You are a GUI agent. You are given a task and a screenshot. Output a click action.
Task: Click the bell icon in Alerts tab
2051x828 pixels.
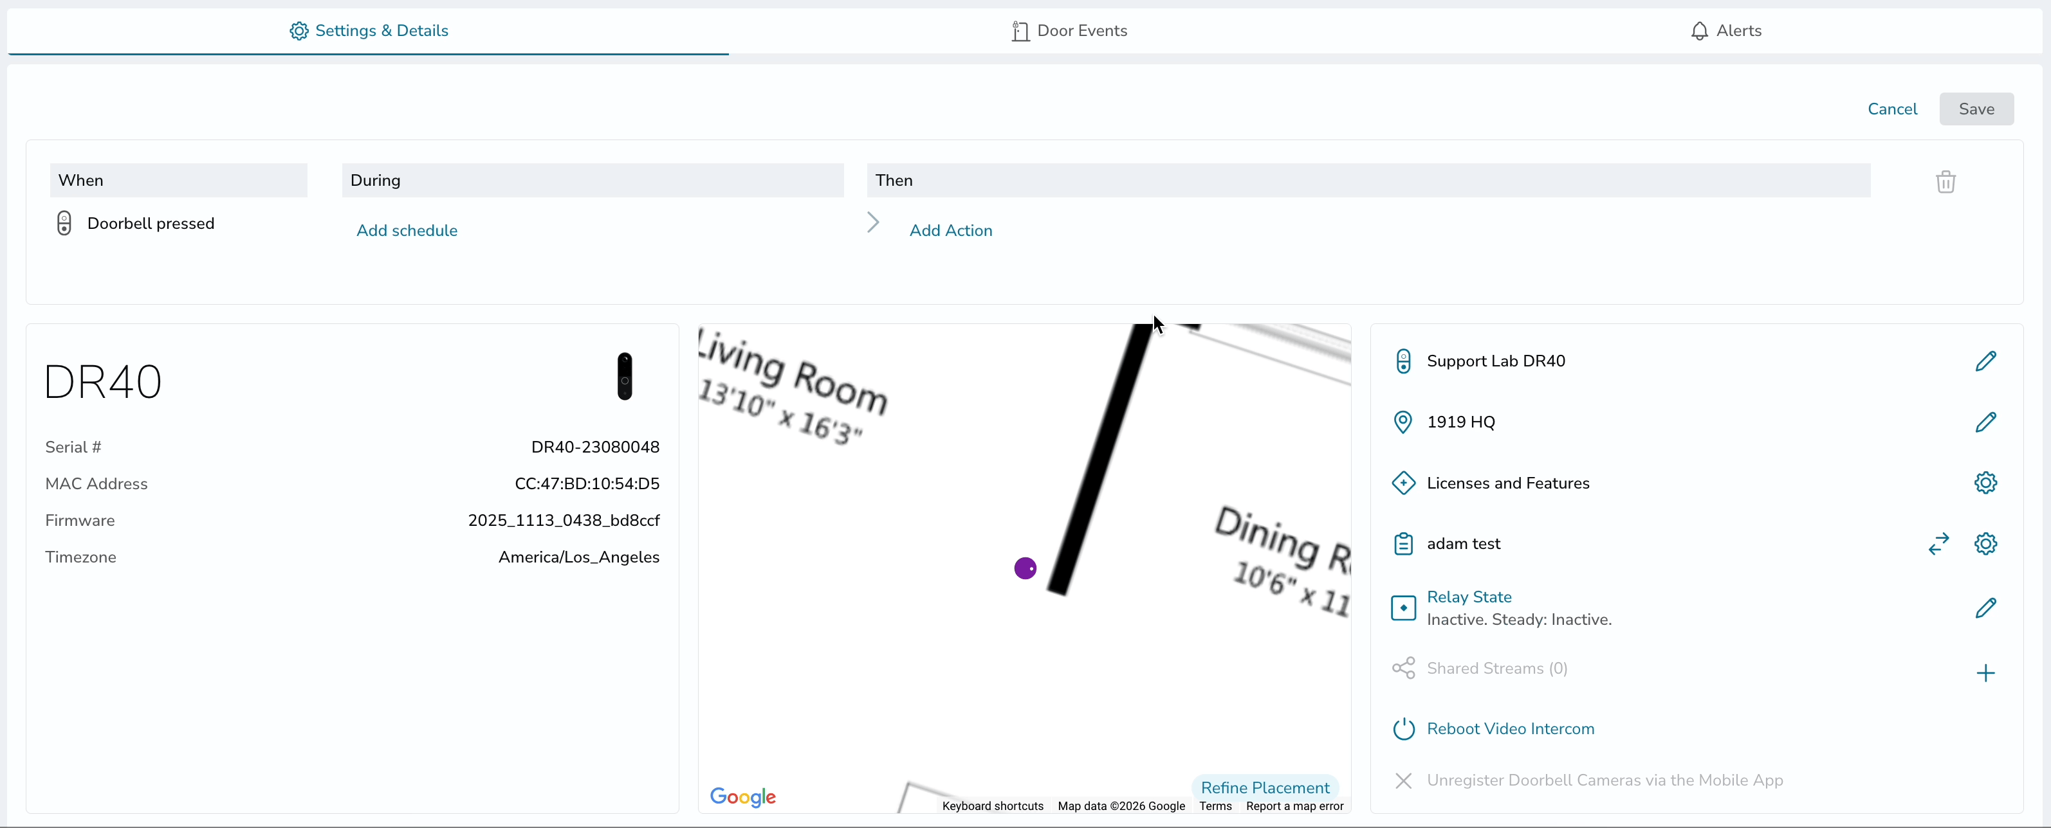[1699, 31]
